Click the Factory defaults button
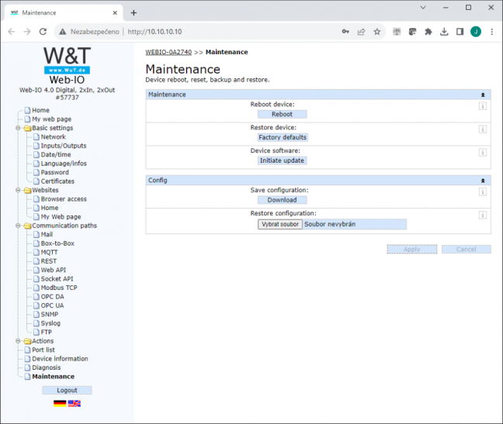503x424 pixels. click(283, 137)
